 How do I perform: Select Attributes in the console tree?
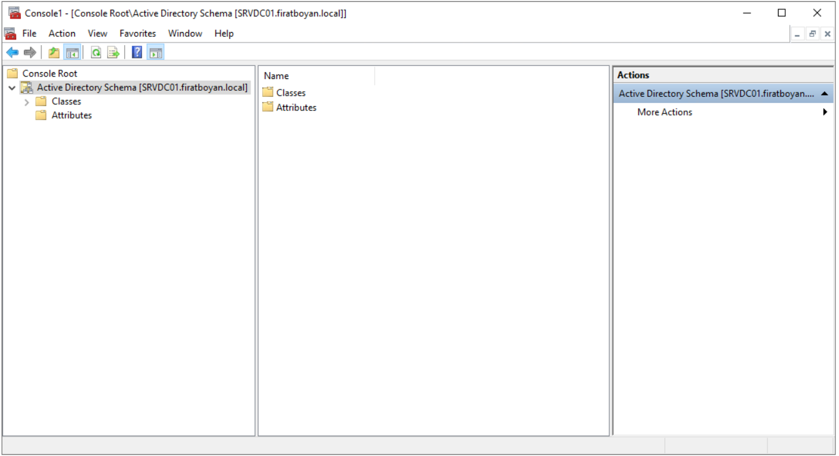(x=72, y=115)
